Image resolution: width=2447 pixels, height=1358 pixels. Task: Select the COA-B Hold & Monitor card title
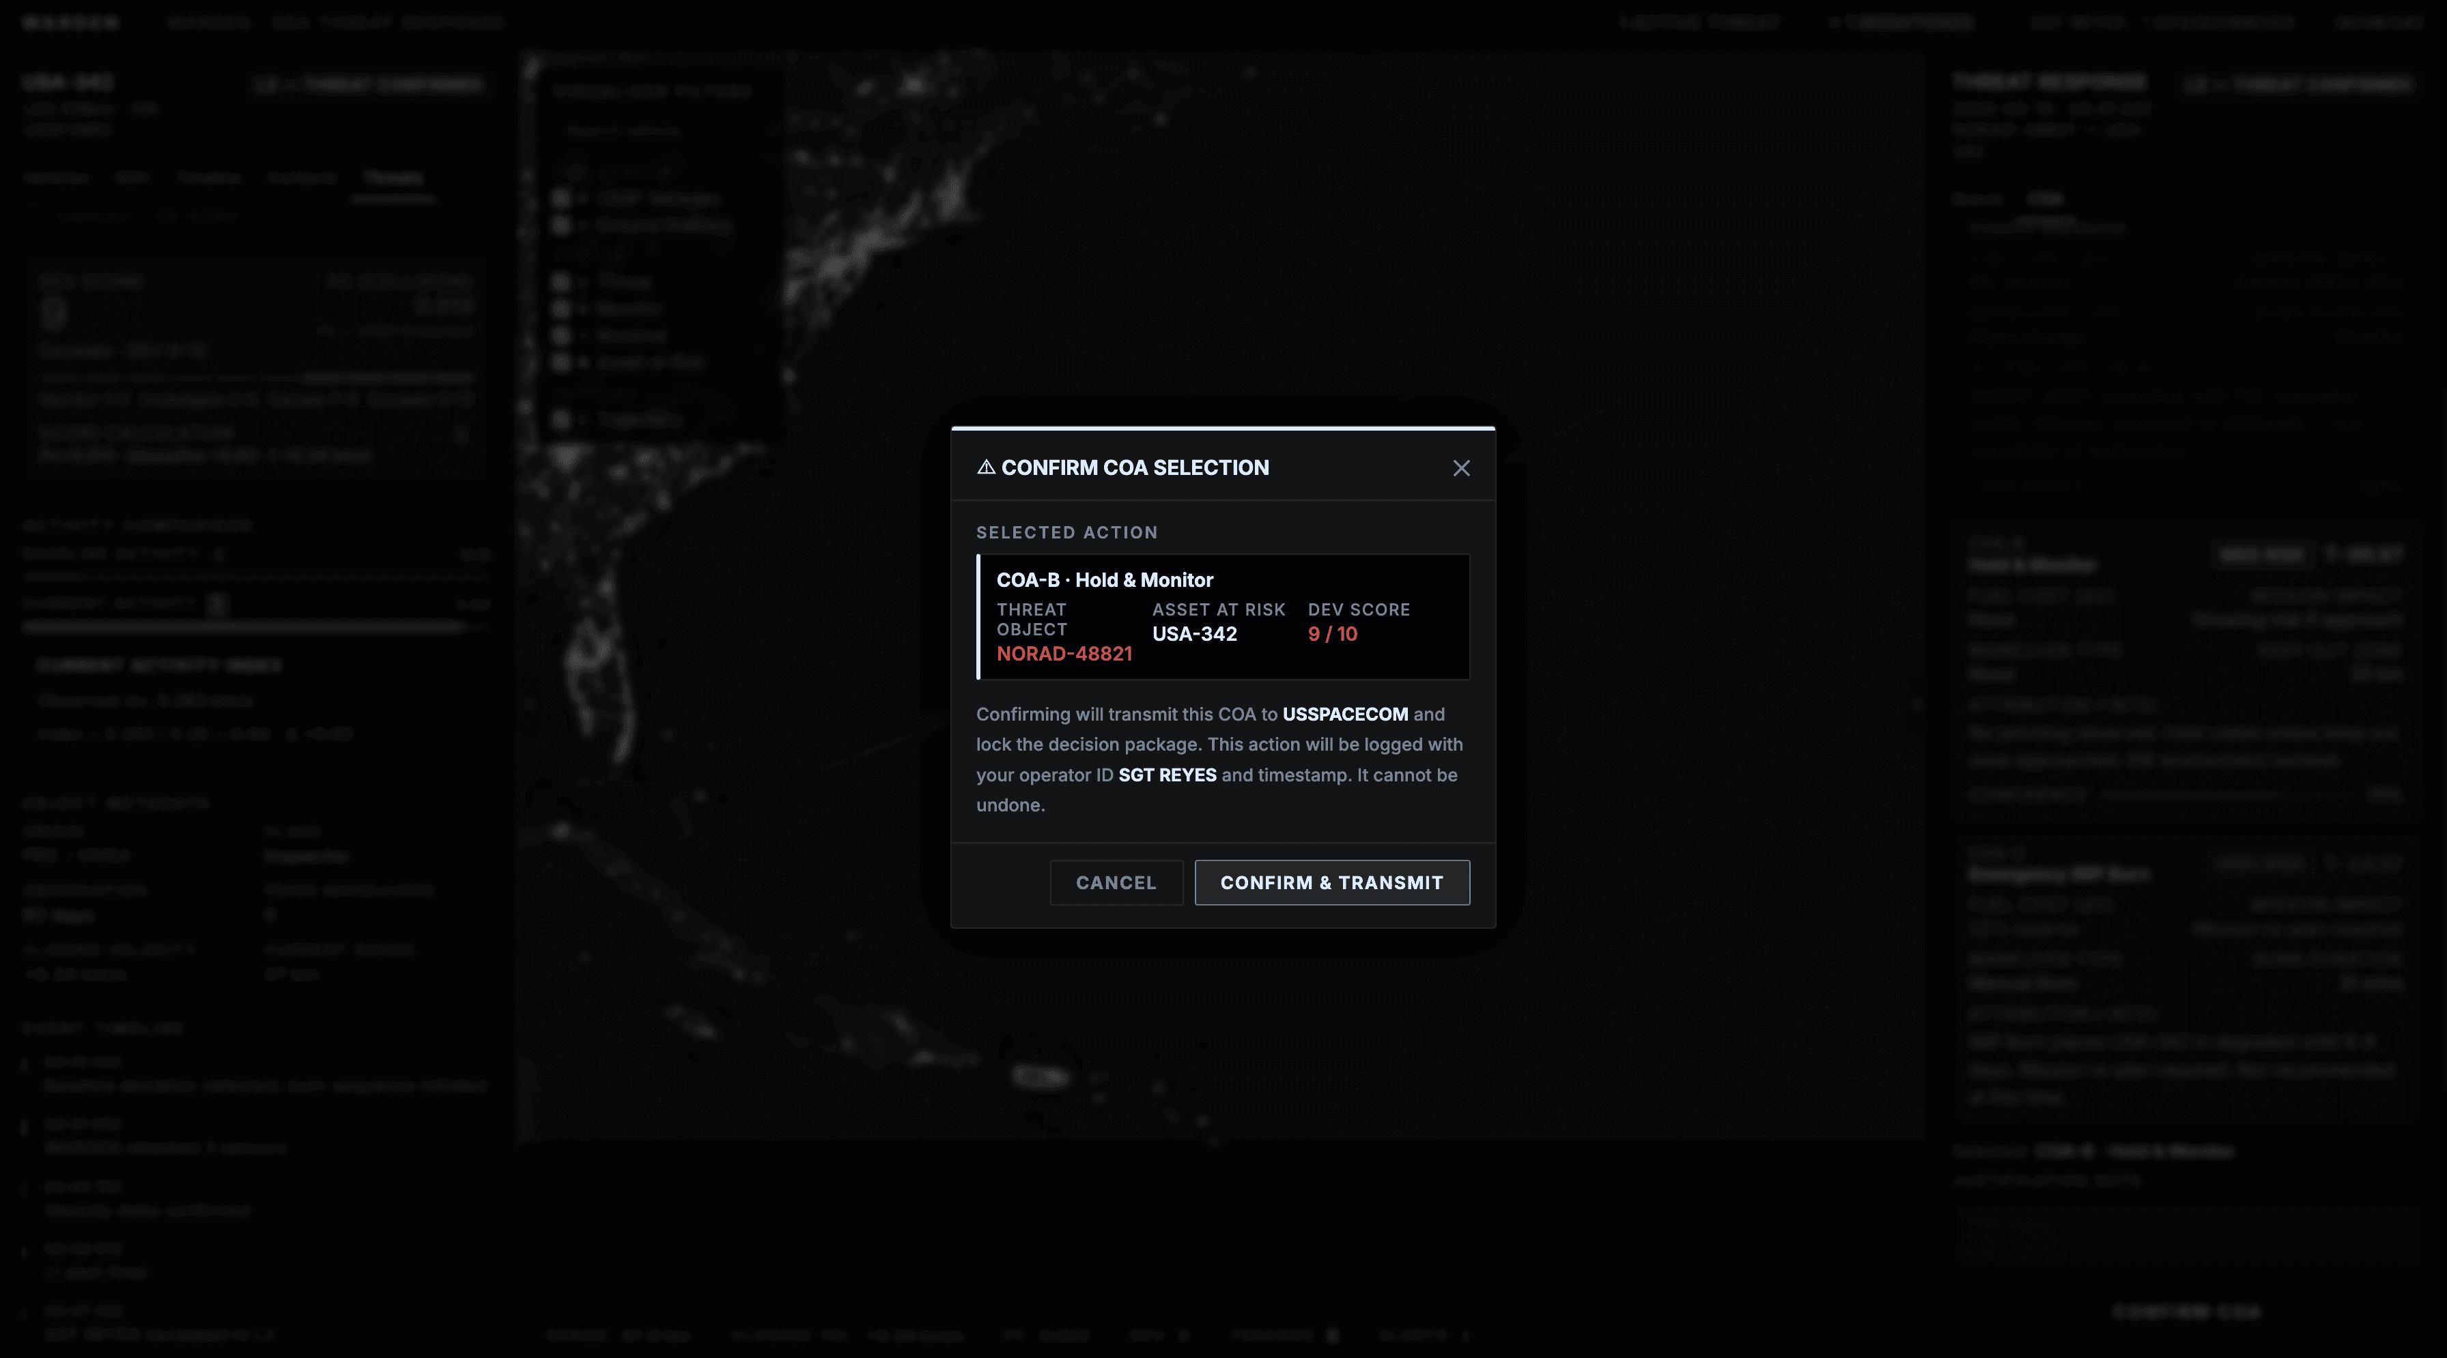tap(1104, 580)
